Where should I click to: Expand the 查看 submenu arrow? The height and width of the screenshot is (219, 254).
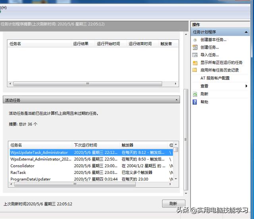(x=246, y=86)
